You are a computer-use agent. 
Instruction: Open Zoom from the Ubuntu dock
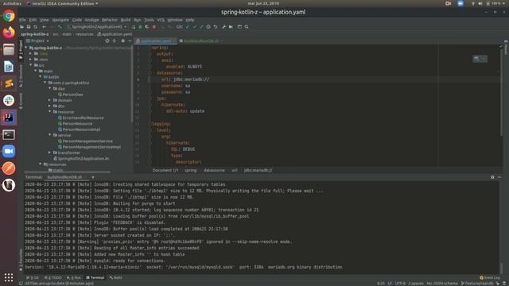coord(9,151)
